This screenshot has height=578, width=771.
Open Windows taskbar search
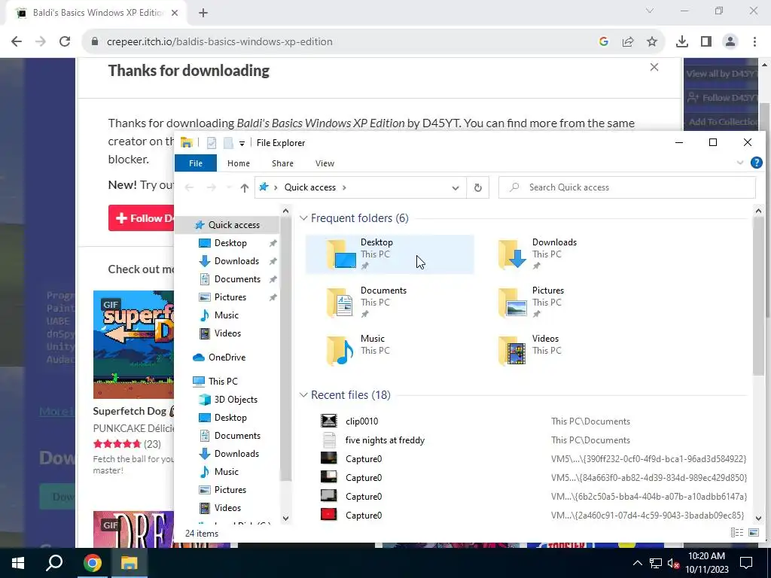pyautogui.click(x=54, y=563)
